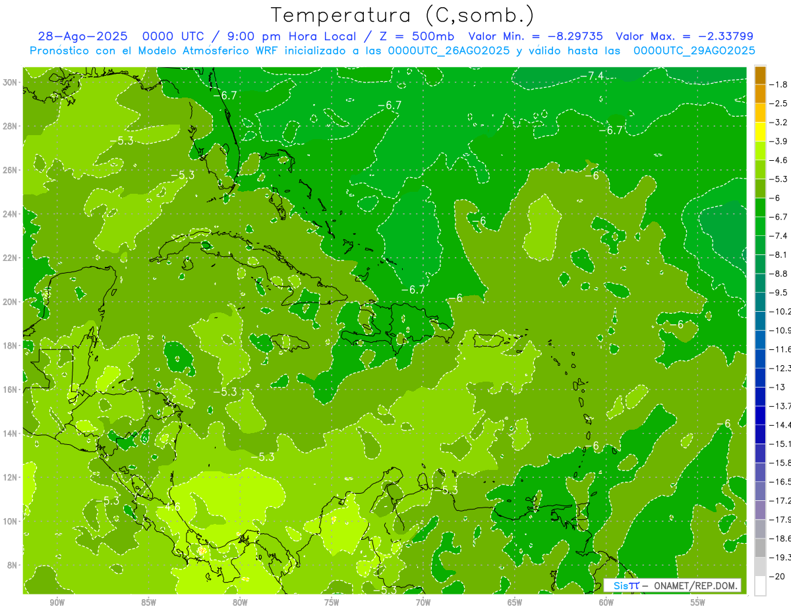791x611 pixels.
Task: Click the orange top segment of the color bar
Action: click(x=760, y=75)
